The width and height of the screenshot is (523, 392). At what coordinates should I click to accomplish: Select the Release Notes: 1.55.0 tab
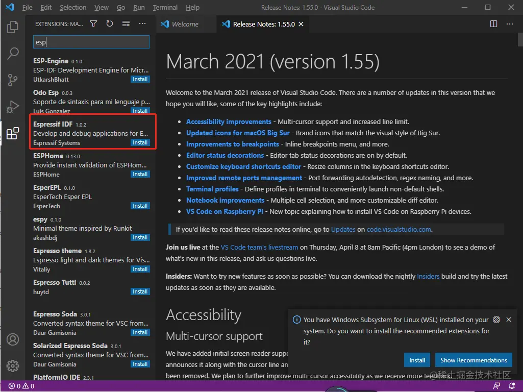tap(263, 24)
